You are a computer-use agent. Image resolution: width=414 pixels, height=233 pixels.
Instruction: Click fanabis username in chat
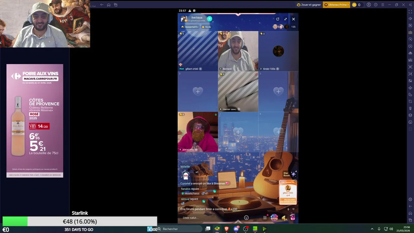tap(186, 189)
